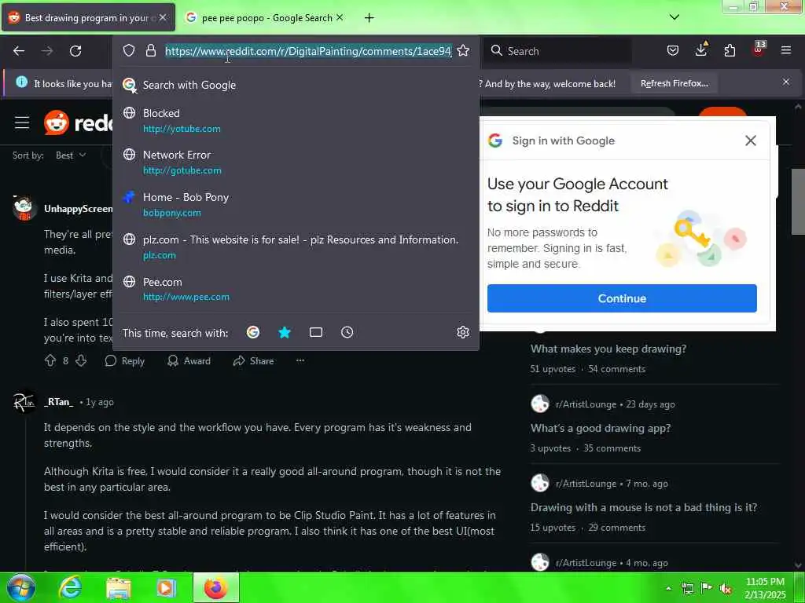The height and width of the screenshot is (603, 805).
Task: Select Home - Bob Pony suggestion
Action: point(296,205)
